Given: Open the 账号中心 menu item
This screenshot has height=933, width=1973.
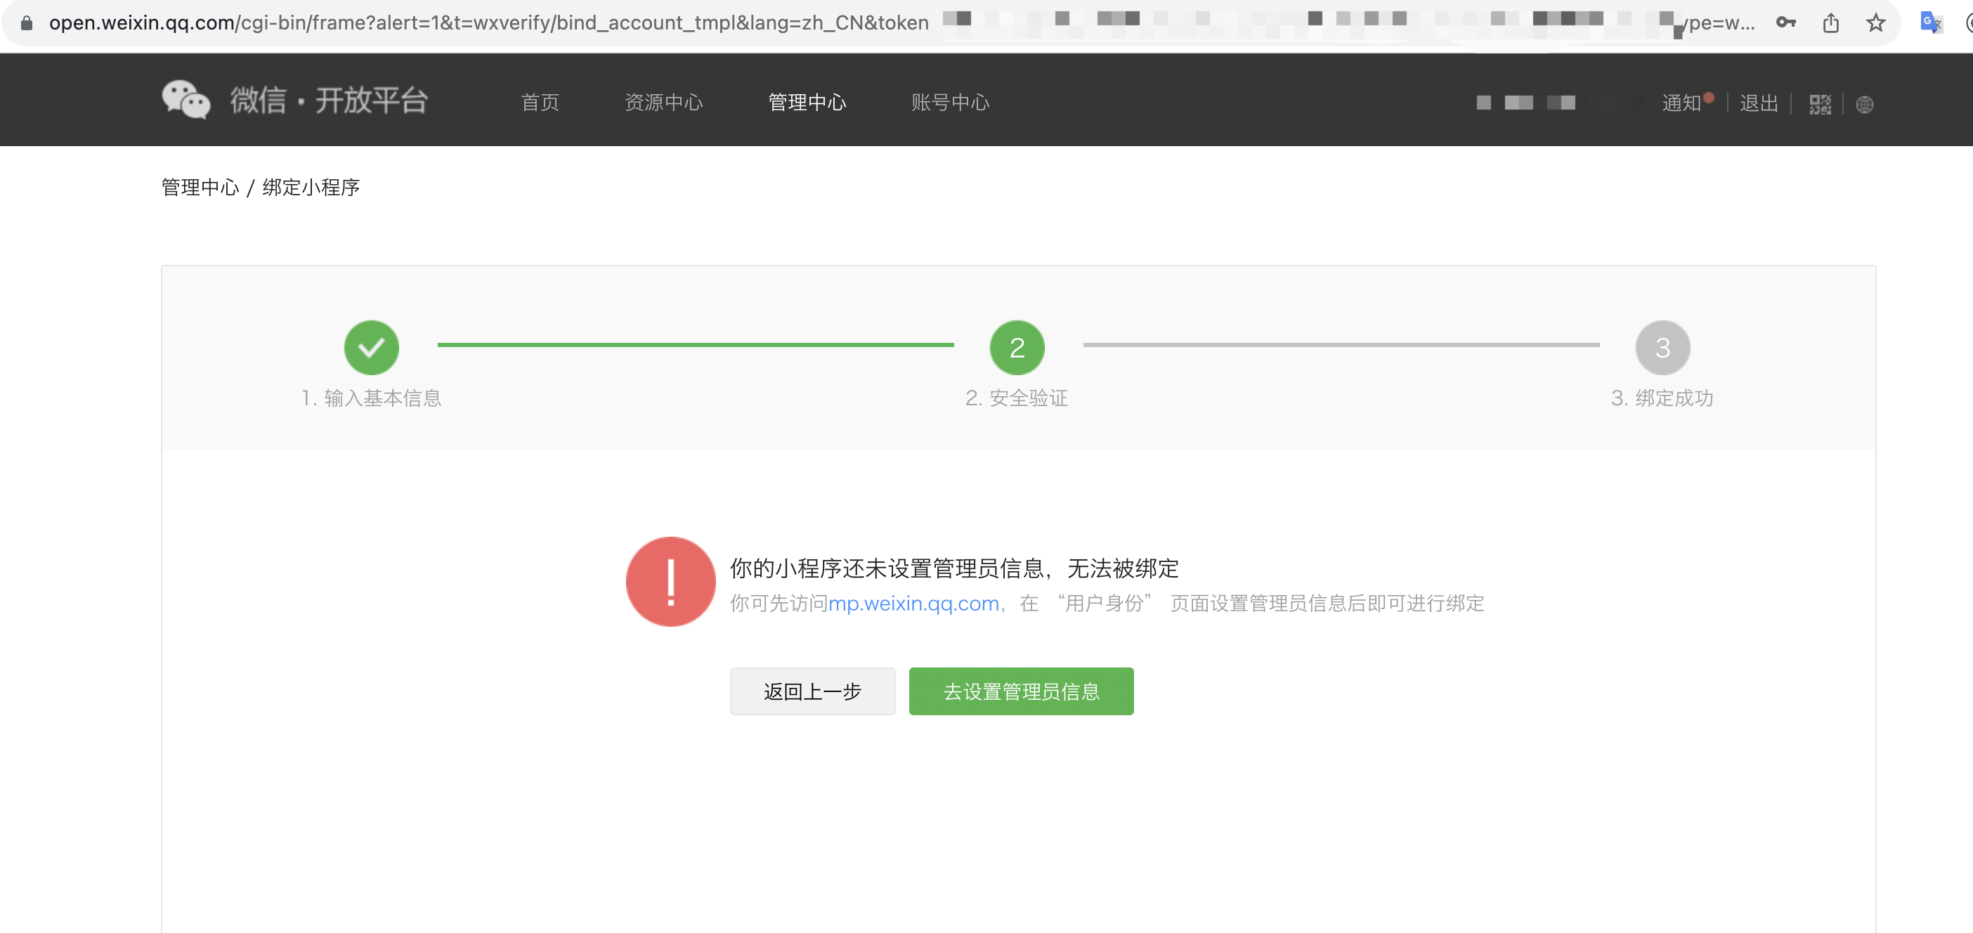Looking at the screenshot, I should pos(950,103).
